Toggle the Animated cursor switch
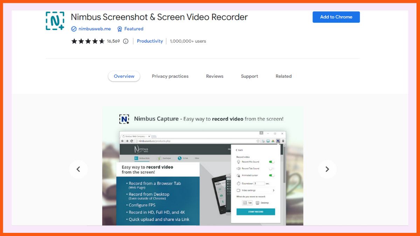 coord(272,176)
